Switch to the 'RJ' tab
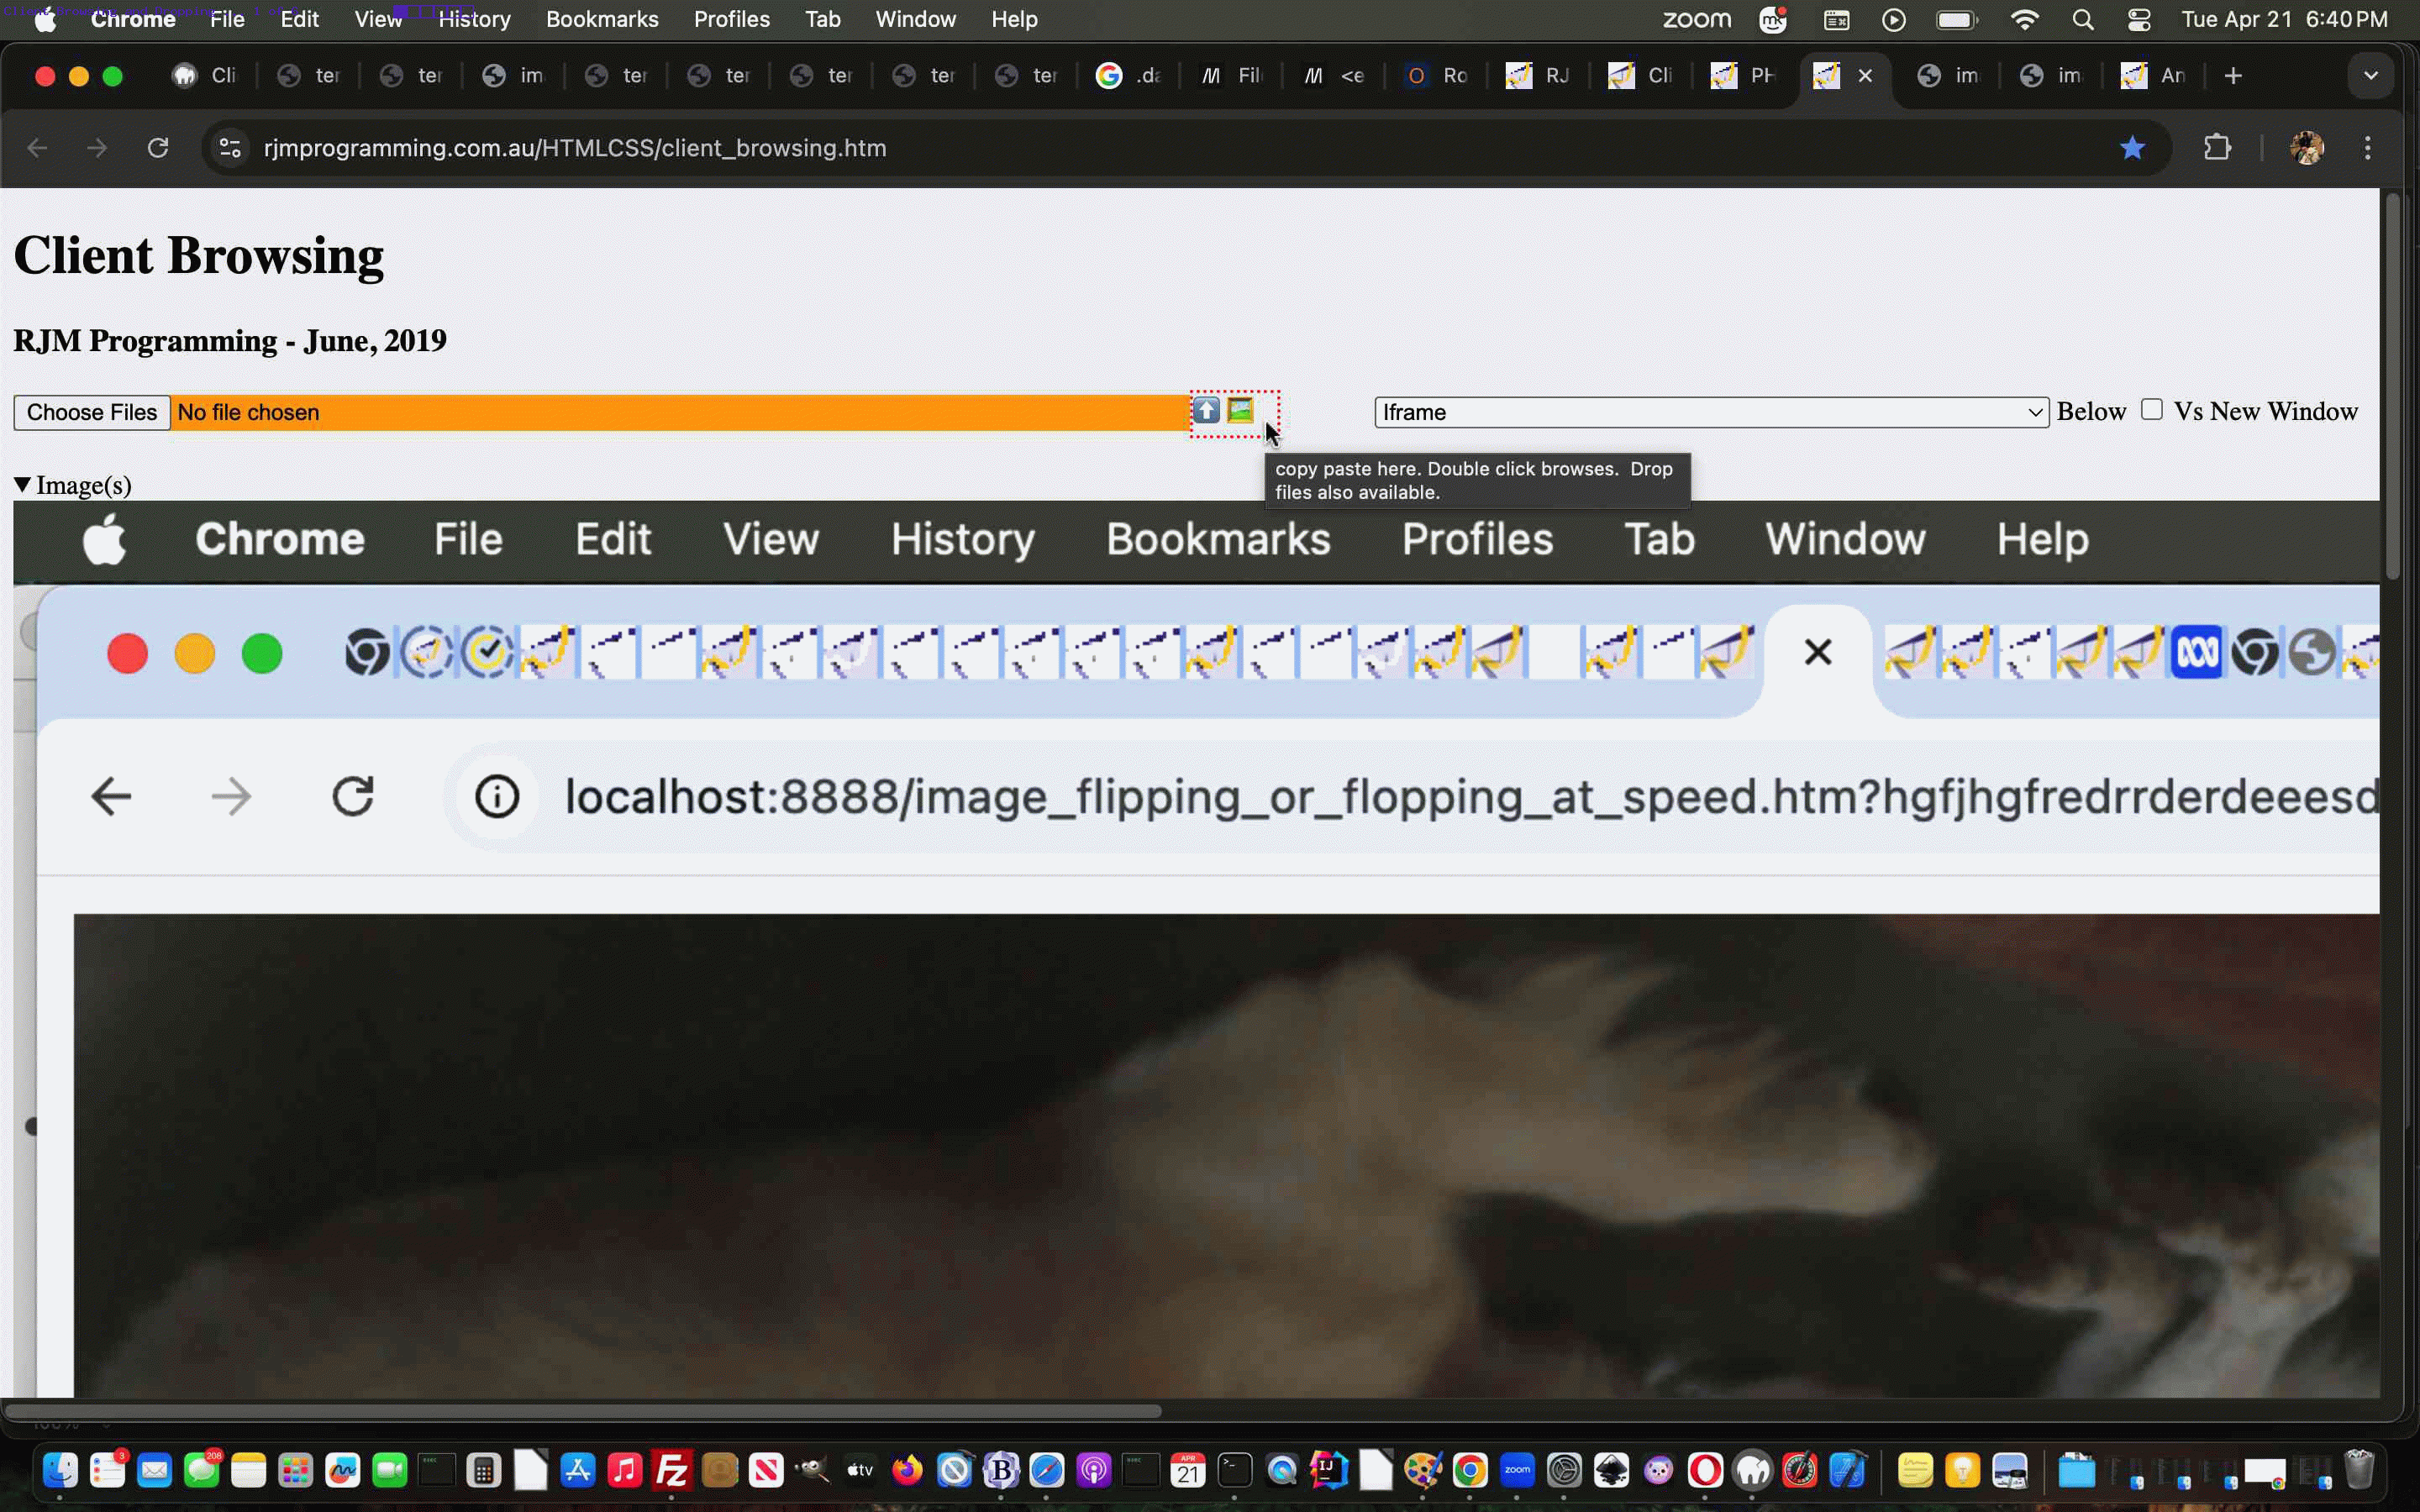The height and width of the screenshot is (1512, 2420). point(1540,76)
